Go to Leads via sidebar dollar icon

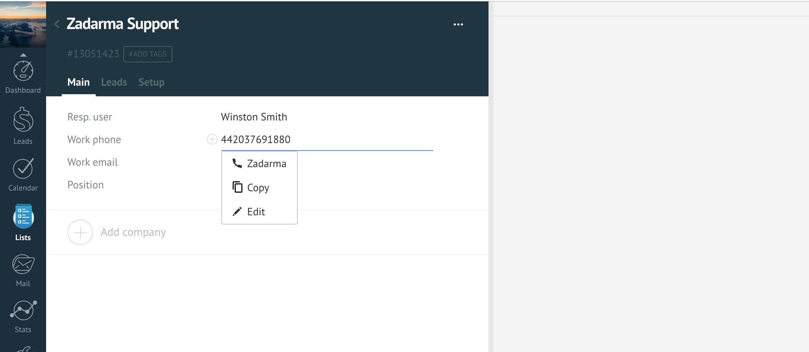coord(23,126)
